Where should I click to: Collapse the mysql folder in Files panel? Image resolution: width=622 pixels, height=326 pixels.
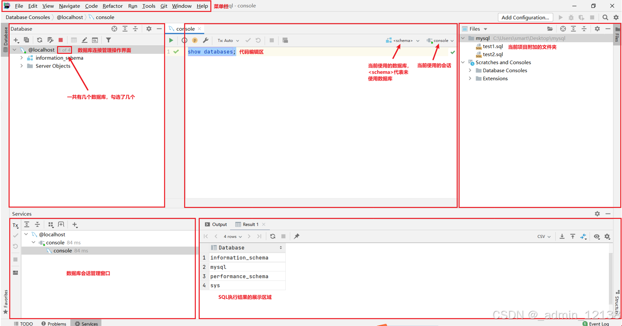point(463,38)
